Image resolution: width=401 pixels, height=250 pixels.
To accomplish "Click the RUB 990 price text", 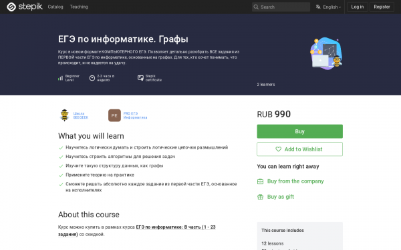I will 273,114.
